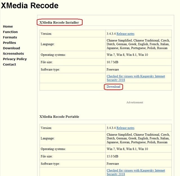
Task: Click the Portable operating systems value
Action: coord(127,149)
